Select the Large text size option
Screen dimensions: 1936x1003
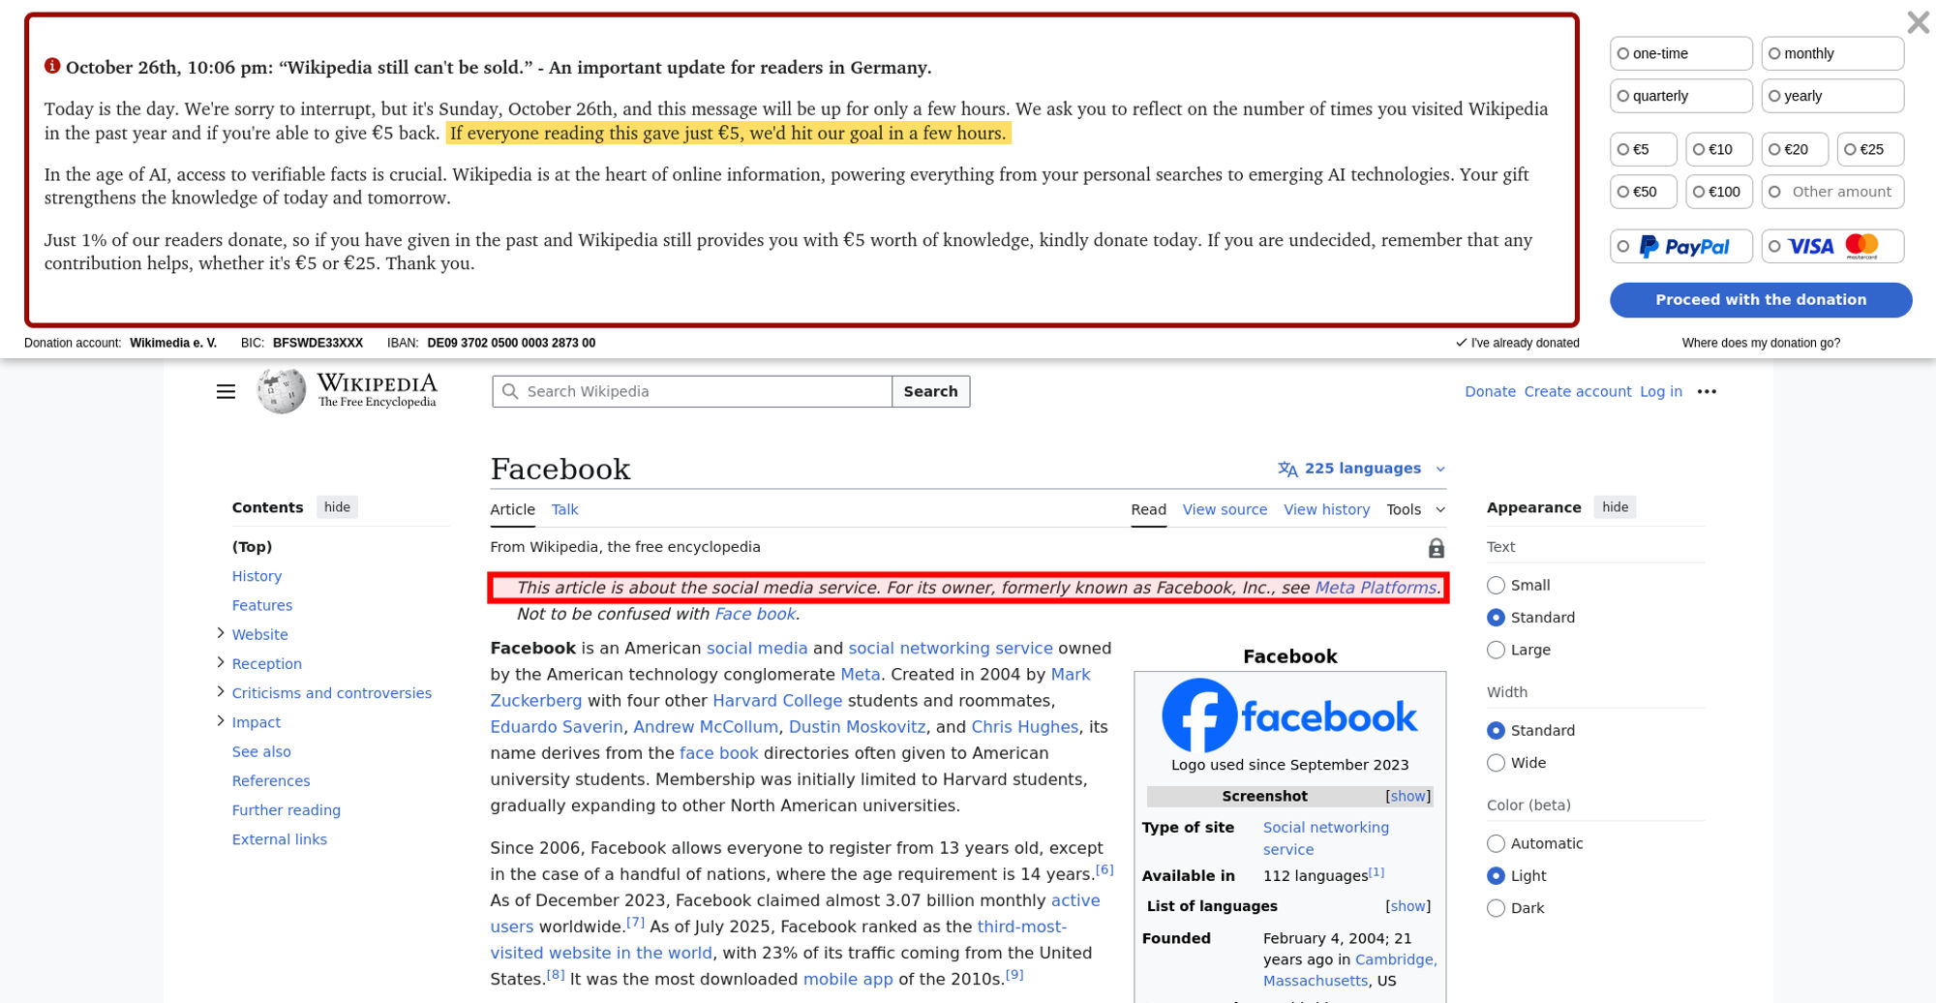(1497, 650)
